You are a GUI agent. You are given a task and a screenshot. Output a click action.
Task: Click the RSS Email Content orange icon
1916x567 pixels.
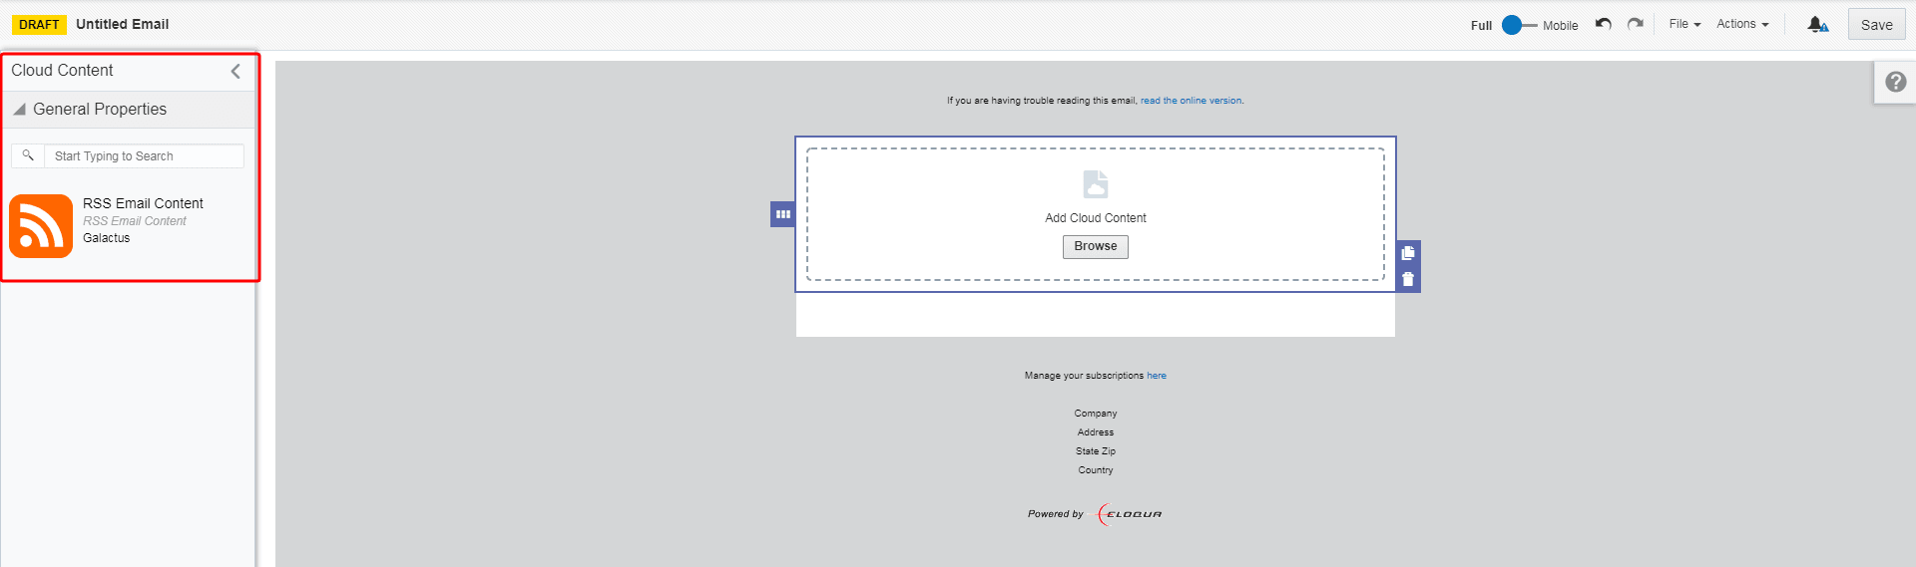41,226
